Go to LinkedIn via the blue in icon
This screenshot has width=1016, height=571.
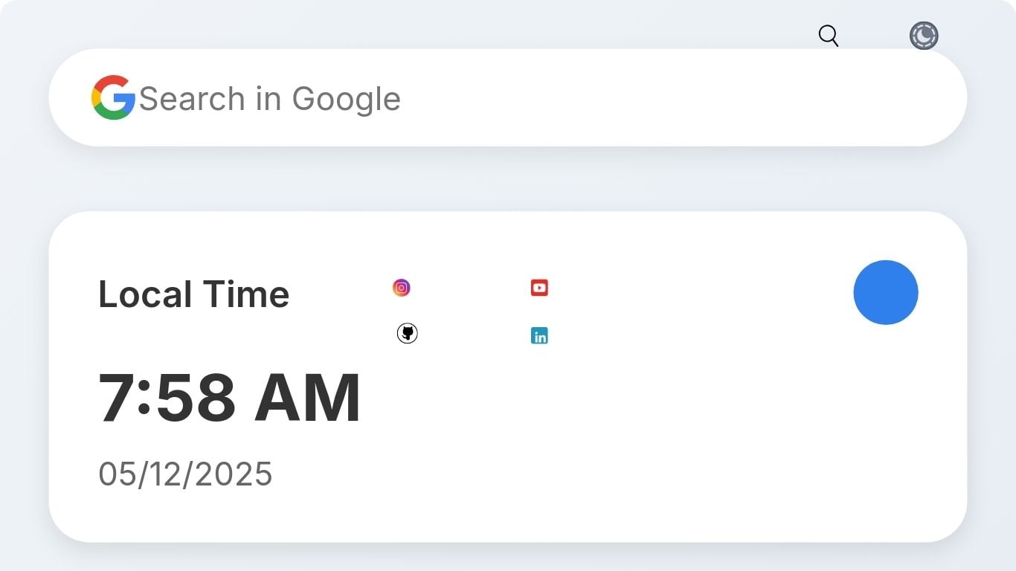tap(539, 336)
